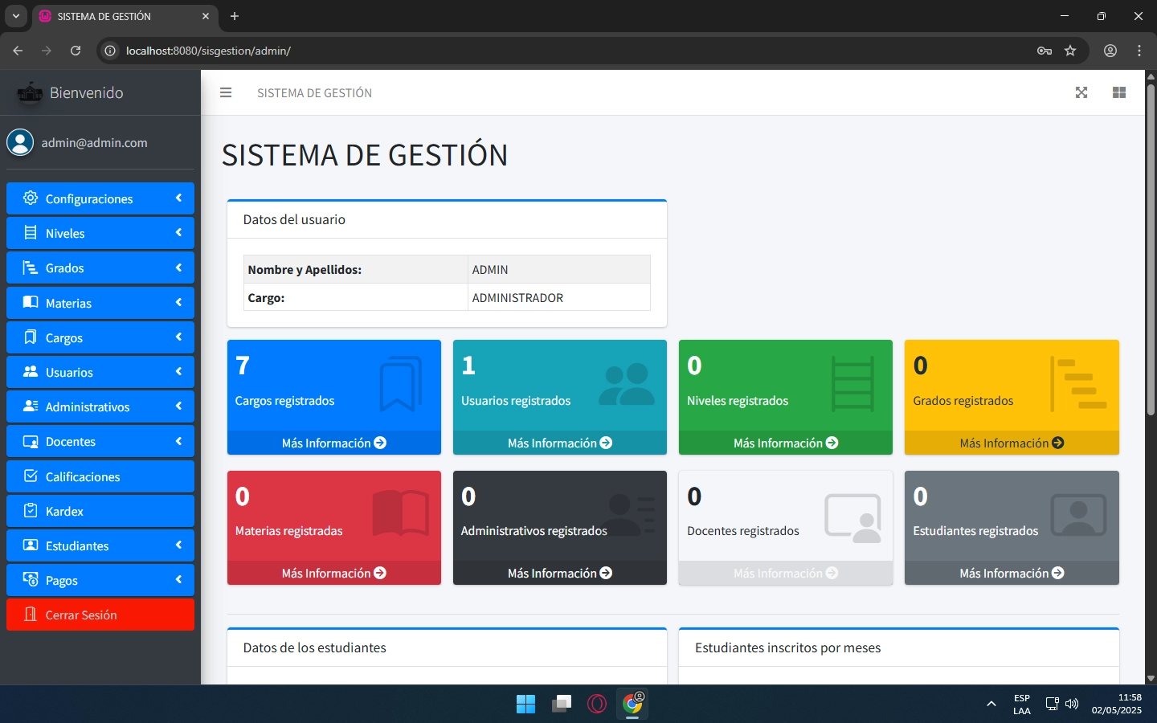Open saved passwords with the key icon
Screen dimensions: 1157x723
tap(1043, 51)
